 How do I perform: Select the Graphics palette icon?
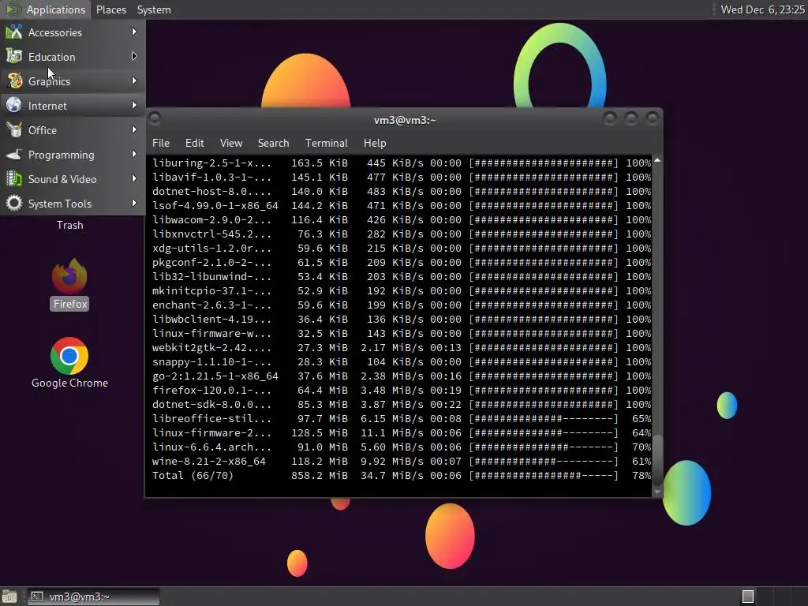[x=14, y=81]
